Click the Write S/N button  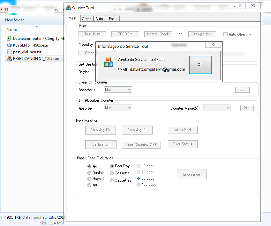point(183,130)
